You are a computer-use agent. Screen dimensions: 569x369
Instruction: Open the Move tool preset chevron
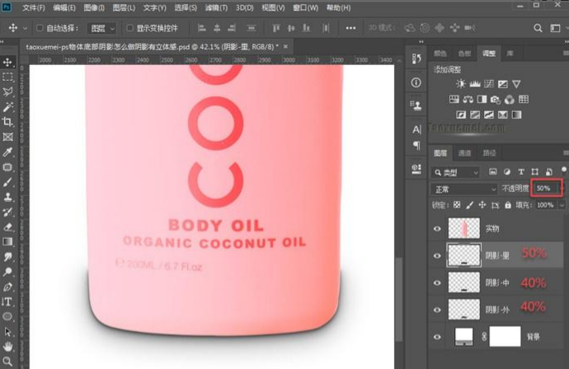pyautogui.click(x=25, y=28)
